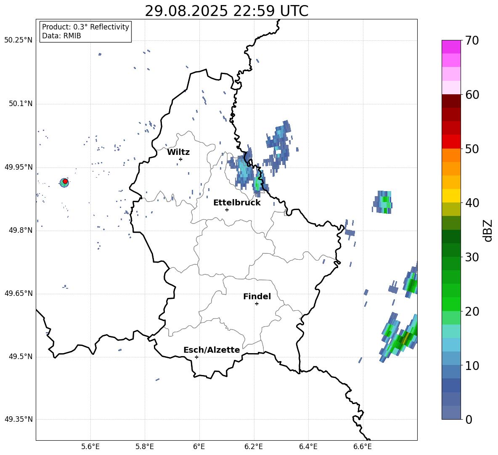The image size is (498, 455).
Task: Click the dBZ colorbar label
Action: coord(488,231)
